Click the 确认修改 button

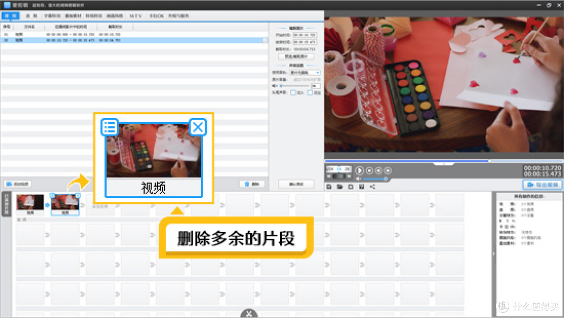point(296,184)
